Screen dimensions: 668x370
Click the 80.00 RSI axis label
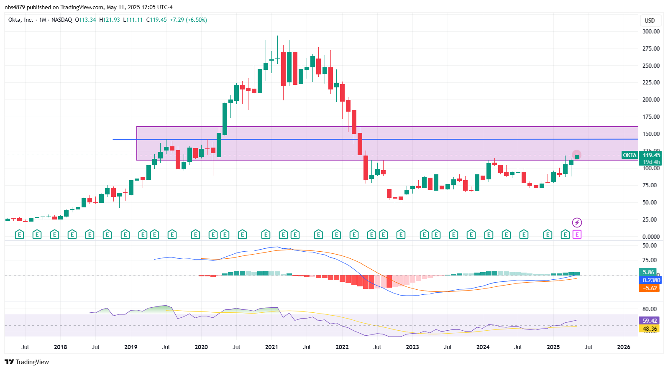click(650, 309)
